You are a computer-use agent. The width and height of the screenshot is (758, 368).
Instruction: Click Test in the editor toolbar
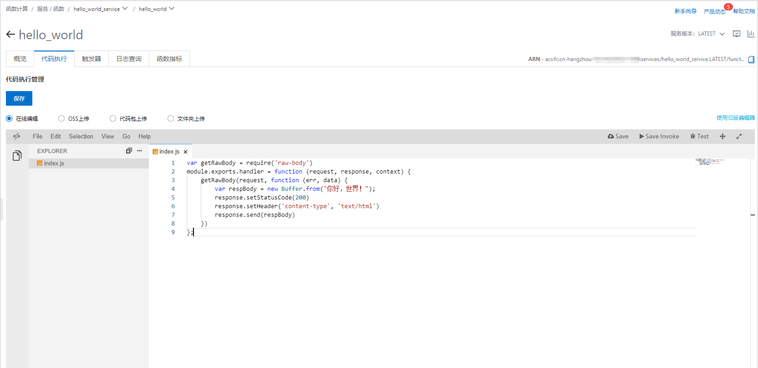[699, 136]
